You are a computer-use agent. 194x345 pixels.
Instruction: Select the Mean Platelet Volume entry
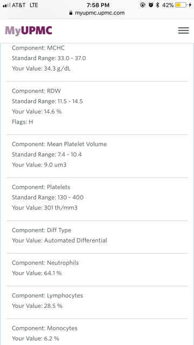click(x=97, y=156)
